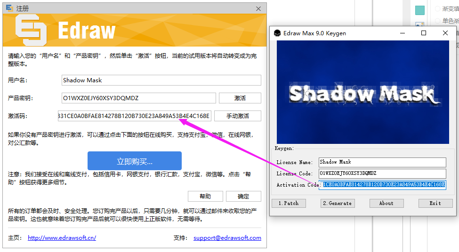Focus the License Code field in keygen
This screenshot has width=459, height=252.
(382, 173)
